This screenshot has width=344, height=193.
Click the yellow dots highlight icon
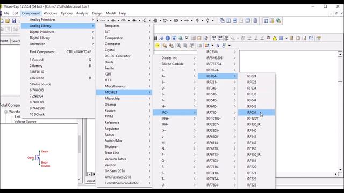pos(157,45)
